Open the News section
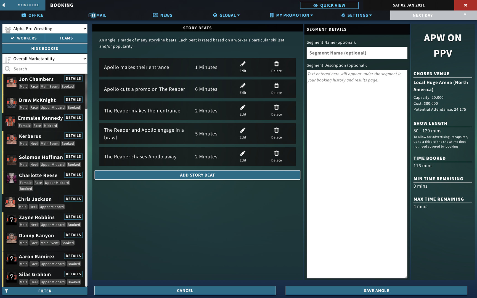The height and width of the screenshot is (298, 477). click(163, 15)
